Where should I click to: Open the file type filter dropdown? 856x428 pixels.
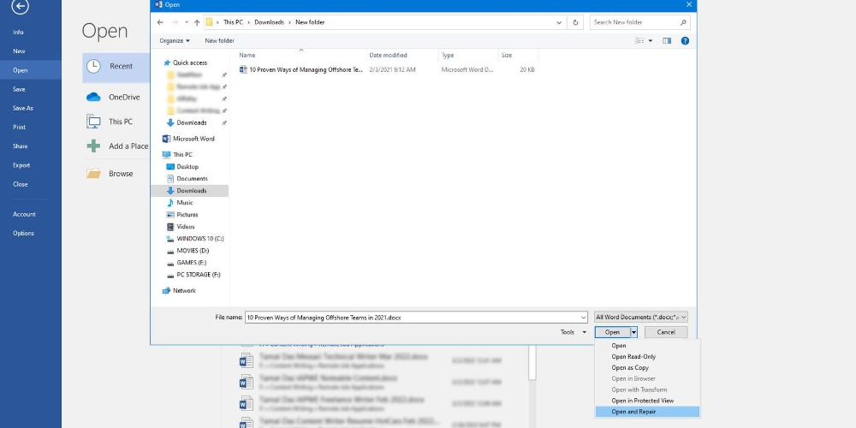[641, 317]
